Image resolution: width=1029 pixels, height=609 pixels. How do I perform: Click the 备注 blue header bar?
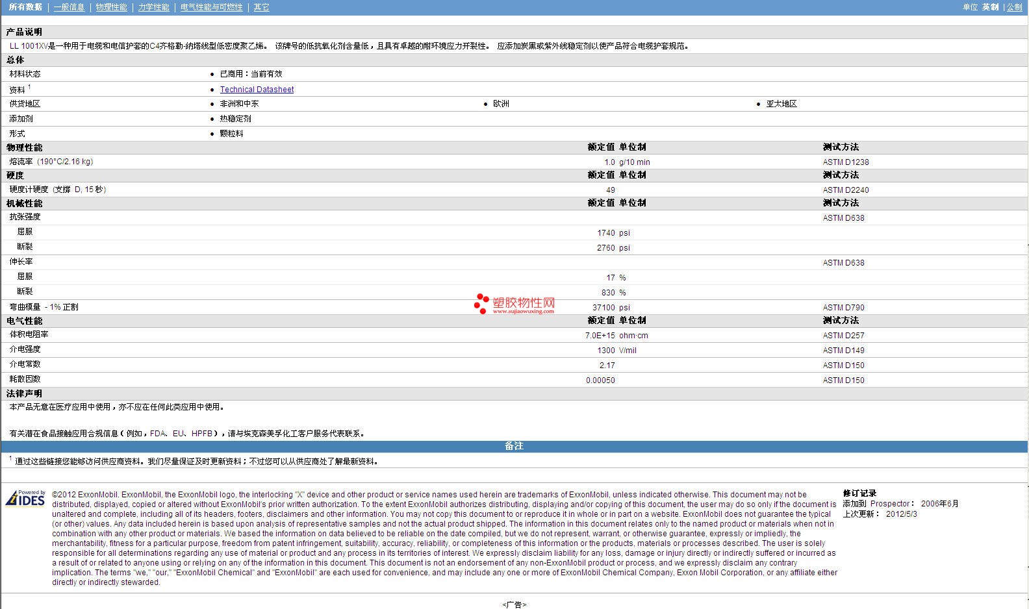coord(514,446)
